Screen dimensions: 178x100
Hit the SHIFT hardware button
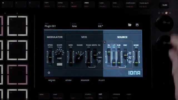click(x=76, y=96)
